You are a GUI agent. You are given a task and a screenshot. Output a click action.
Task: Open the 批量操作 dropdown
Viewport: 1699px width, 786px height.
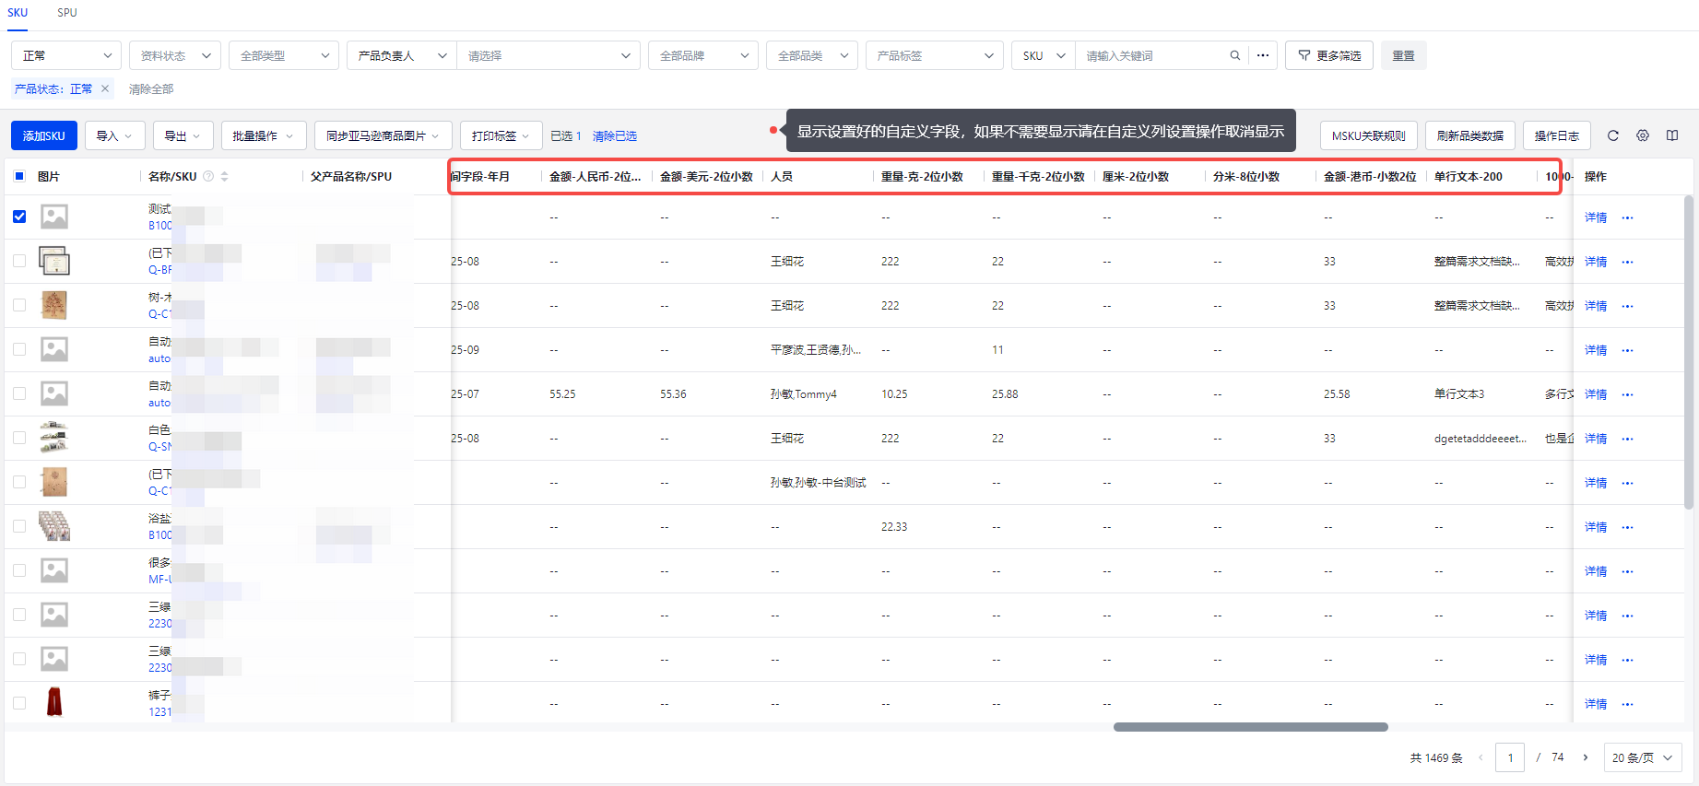coord(262,135)
